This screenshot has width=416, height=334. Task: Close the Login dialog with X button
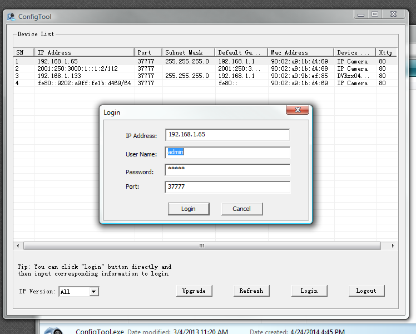pyautogui.click(x=298, y=110)
